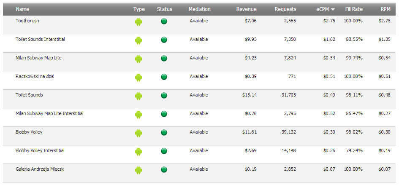The image size is (399, 185).
Task: Click green status indicator for Toilet Sounds
Action: (164, 96)
